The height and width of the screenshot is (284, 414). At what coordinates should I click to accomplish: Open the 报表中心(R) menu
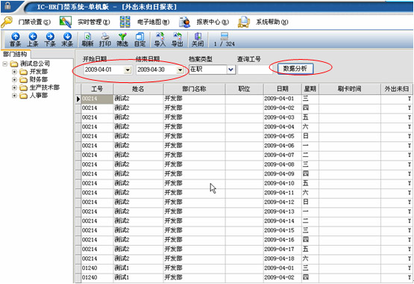point(213,22)
